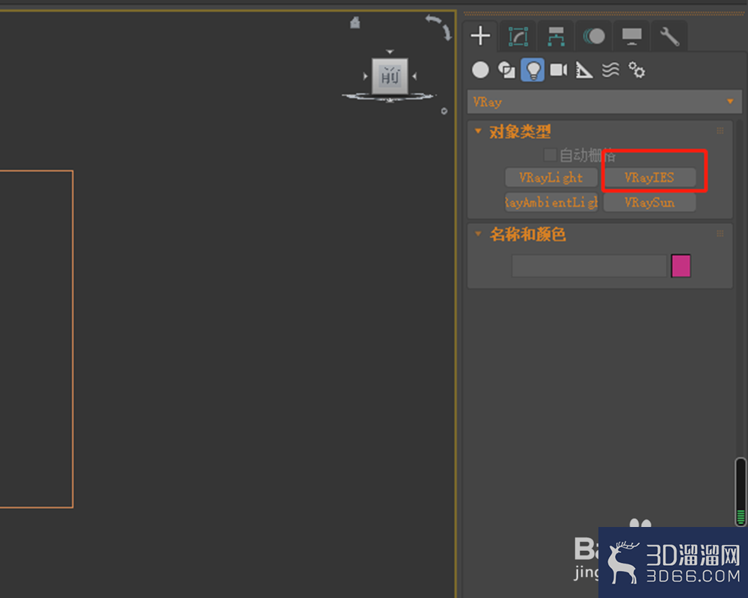
Task: Select the Helpers category icon
Action: [x=584, y=70]
